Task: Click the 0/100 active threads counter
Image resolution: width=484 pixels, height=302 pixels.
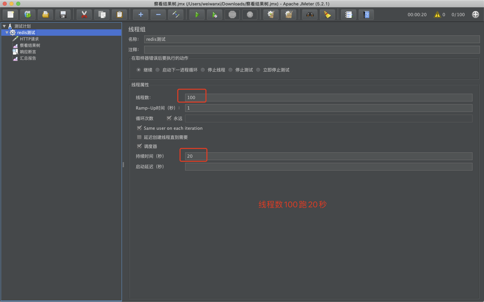Action: tap(458, 14)
